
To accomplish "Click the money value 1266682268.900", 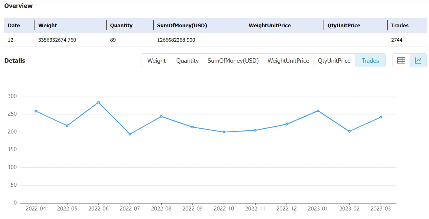I will (176, 40).
